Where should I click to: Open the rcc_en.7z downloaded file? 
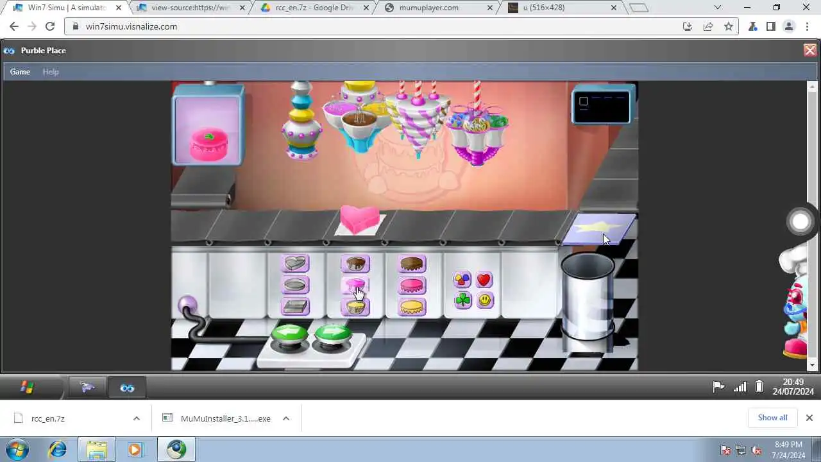48,418
